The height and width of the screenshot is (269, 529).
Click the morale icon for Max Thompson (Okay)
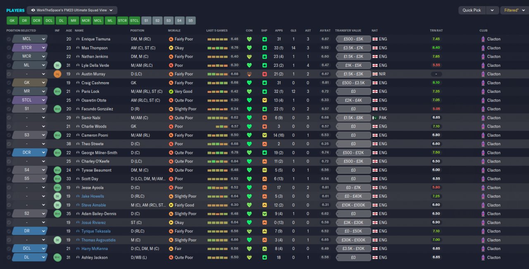[171, 48]
